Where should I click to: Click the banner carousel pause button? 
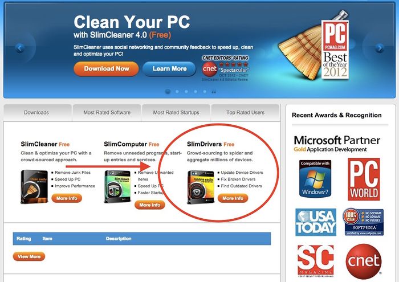(214, 92)
